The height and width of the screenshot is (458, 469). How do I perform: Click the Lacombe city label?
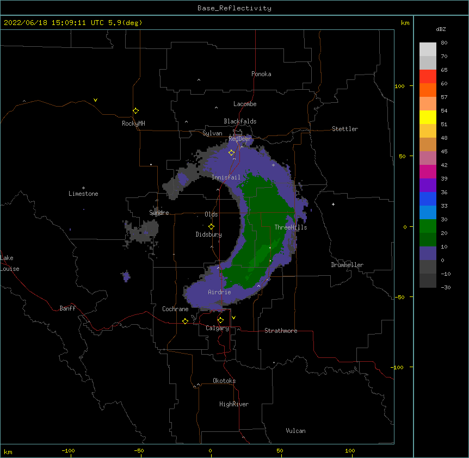[x=245, y=104]
